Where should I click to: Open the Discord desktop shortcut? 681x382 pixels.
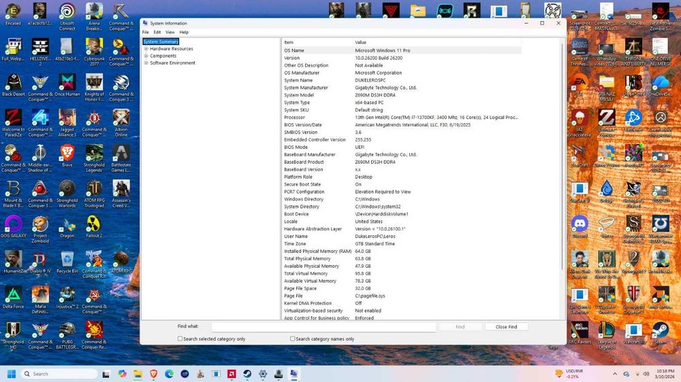click(580, 227)
